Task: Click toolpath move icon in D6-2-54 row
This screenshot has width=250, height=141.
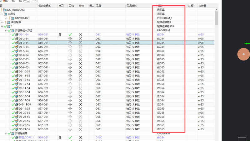Action: click(70, 39)
